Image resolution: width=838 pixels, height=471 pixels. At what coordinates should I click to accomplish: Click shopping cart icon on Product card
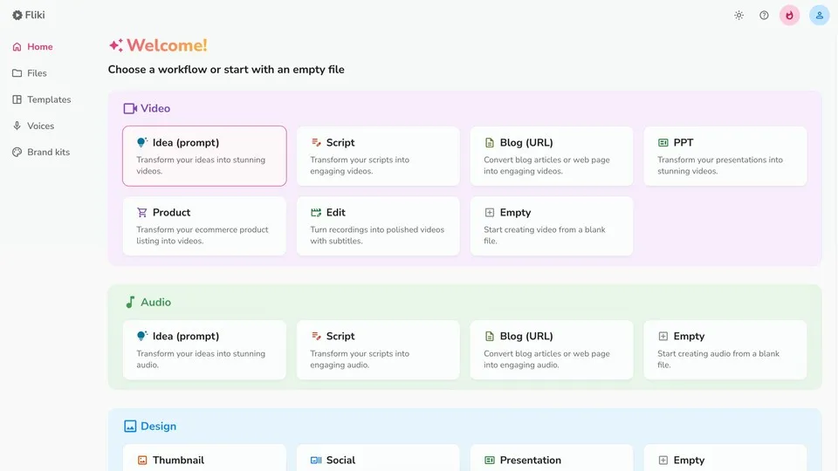pos(141,213)
